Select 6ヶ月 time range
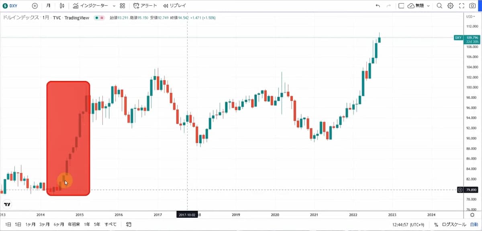The width and height of the screenshot is (482, 231). [59, 225]
